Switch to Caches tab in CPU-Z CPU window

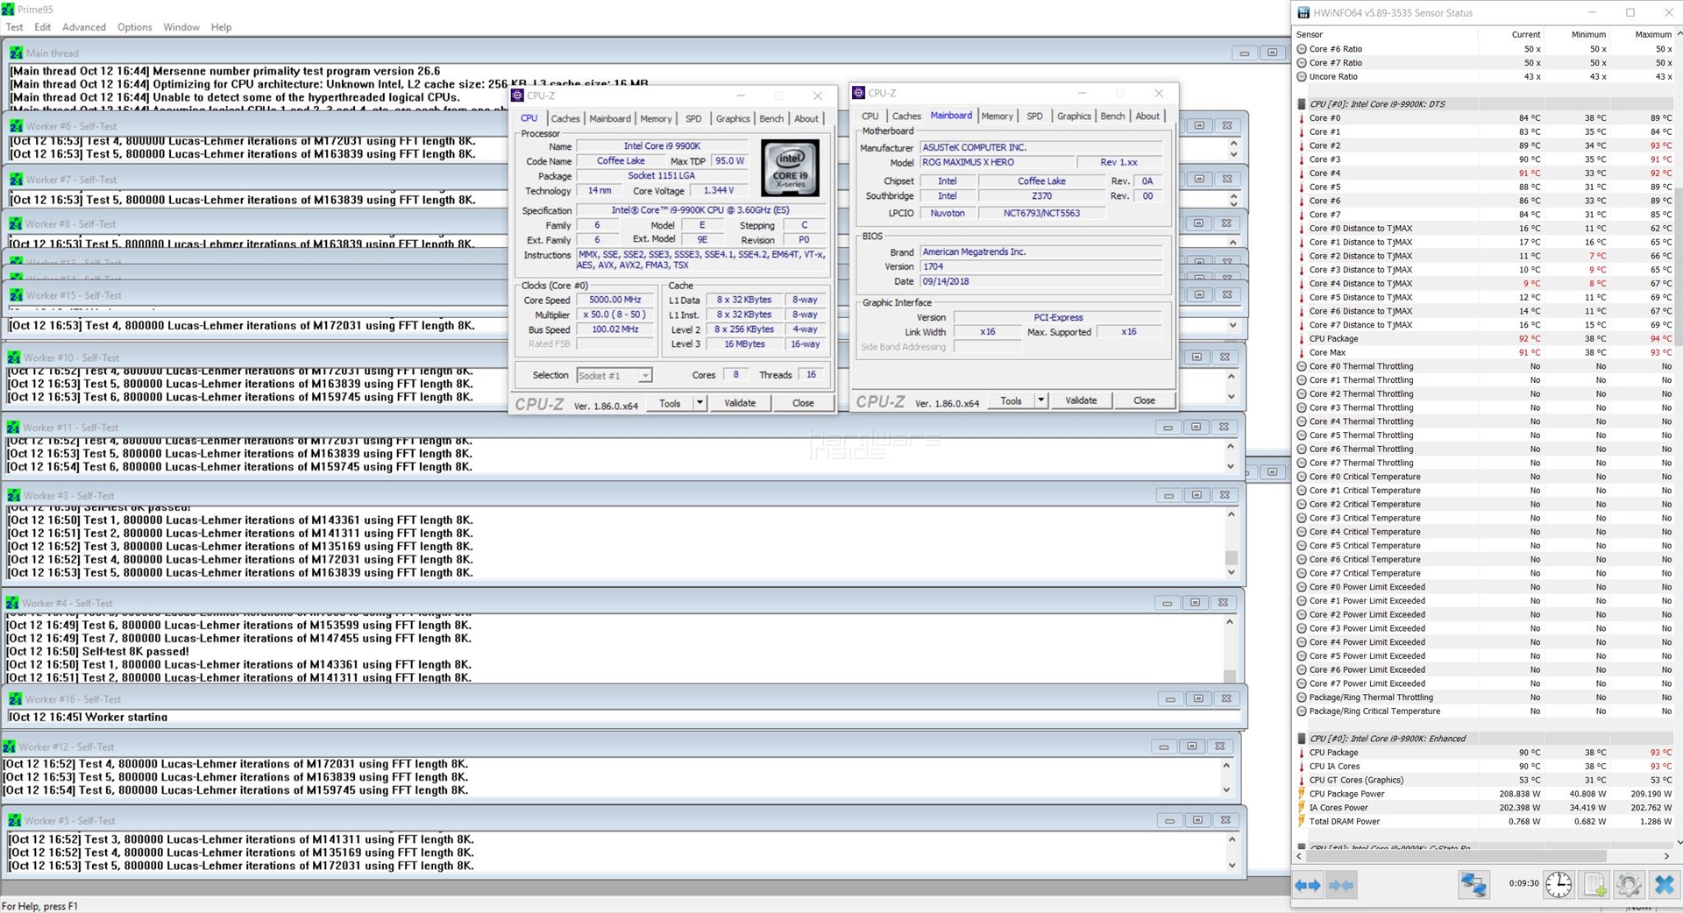tap(565, 119)
